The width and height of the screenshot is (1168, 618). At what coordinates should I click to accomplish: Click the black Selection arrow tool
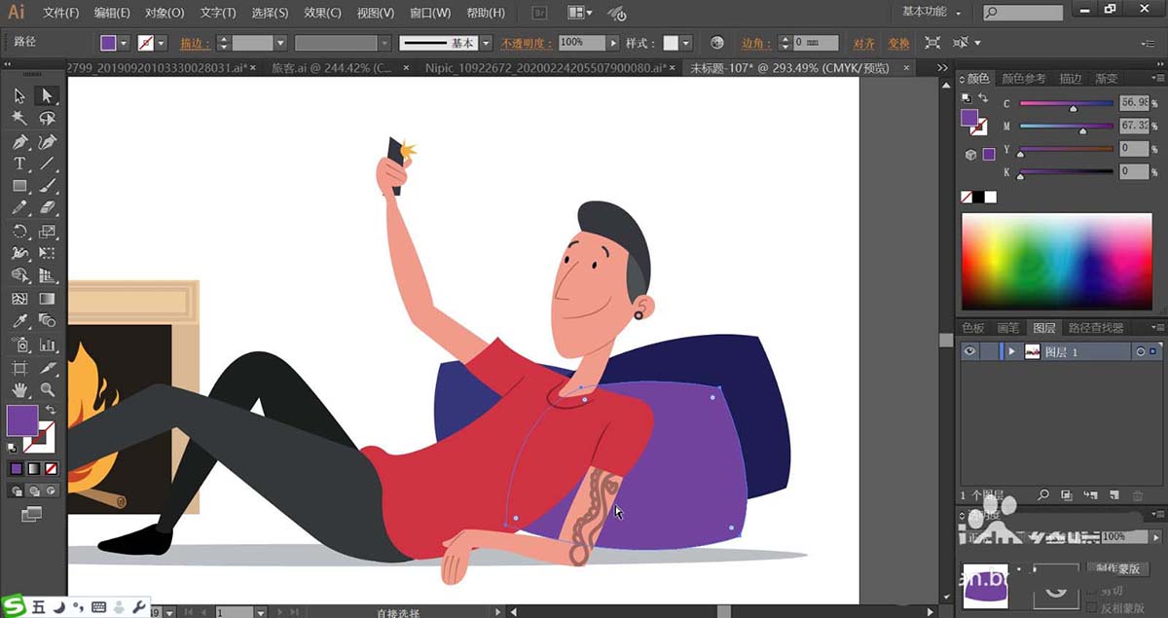(19, 95)
